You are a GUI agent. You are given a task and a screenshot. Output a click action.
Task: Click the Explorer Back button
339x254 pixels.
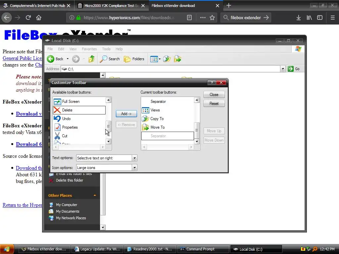click(x=55, y=59)
